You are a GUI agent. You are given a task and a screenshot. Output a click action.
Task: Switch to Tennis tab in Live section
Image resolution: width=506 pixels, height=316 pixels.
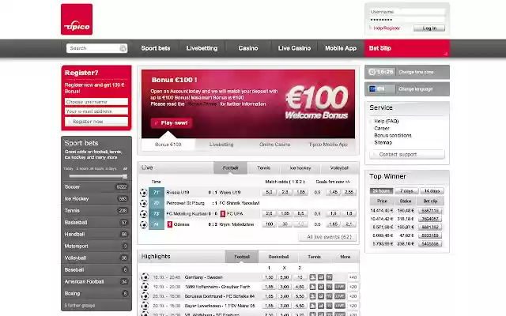(263, 168)
